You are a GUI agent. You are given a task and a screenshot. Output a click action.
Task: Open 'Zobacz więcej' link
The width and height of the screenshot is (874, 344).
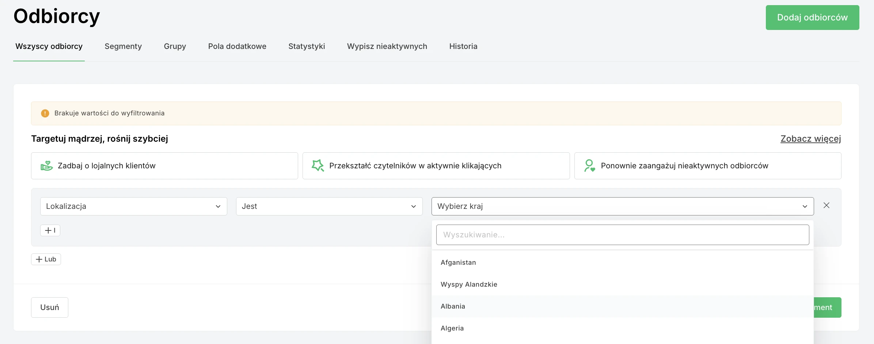pyautogui.click(x=810, y=139)
